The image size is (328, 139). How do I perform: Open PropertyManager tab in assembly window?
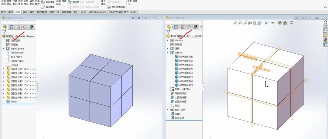[x=12, y=27]
